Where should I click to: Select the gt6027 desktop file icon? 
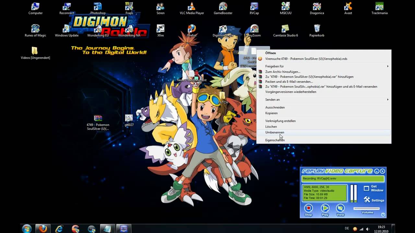click(129, 120)
